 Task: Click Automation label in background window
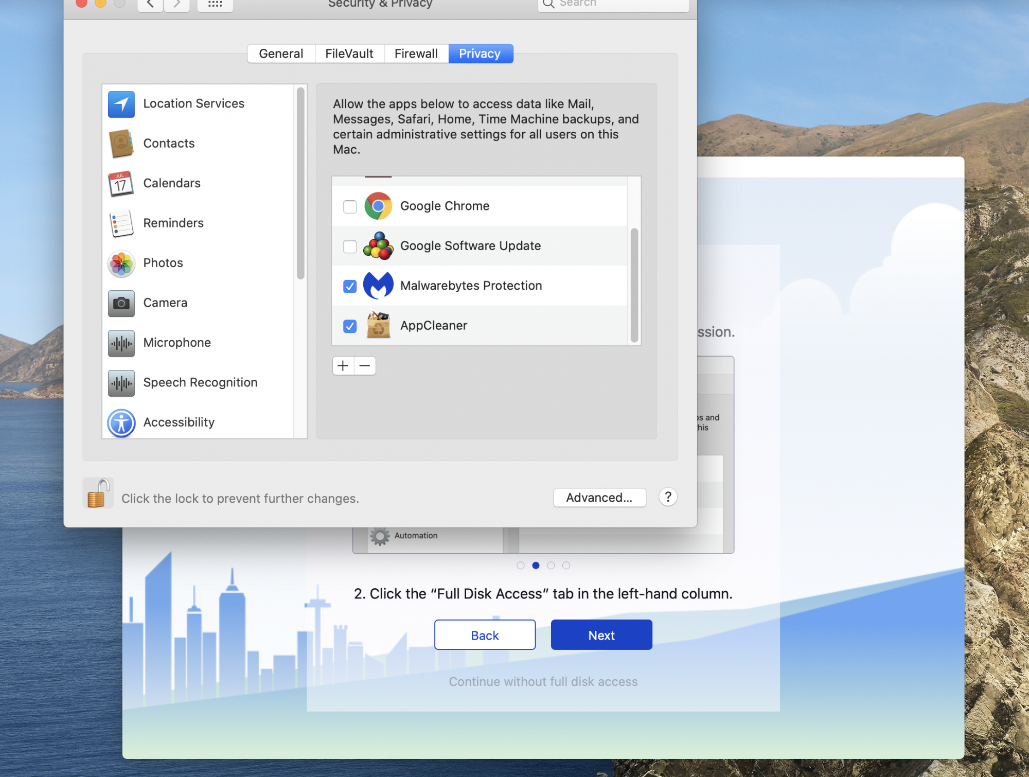tap(416, 536)
